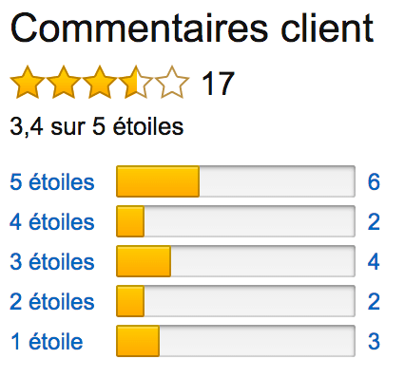Open the 3 étoiles reviews link

pos(52,262)
